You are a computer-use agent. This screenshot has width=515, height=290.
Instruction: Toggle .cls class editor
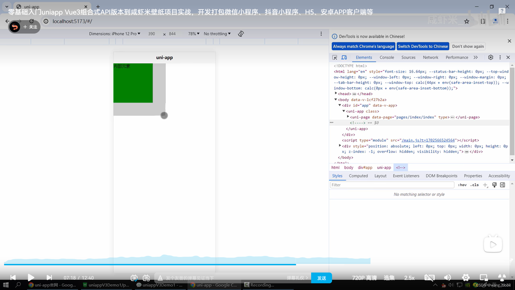coord(474,185)
